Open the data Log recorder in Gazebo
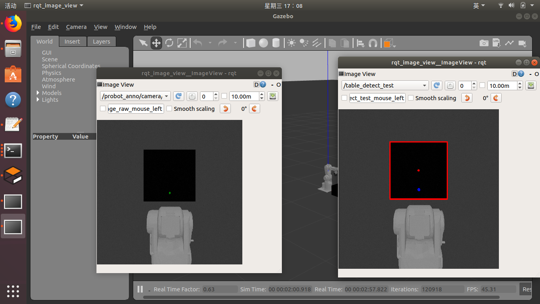The image size is (540, 304). coord(497,43)
